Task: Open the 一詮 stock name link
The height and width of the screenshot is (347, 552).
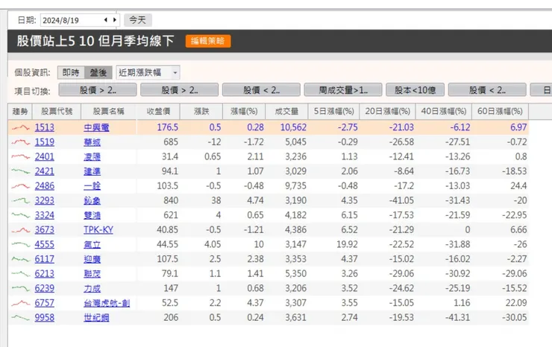Action: [x=92, y=186]
